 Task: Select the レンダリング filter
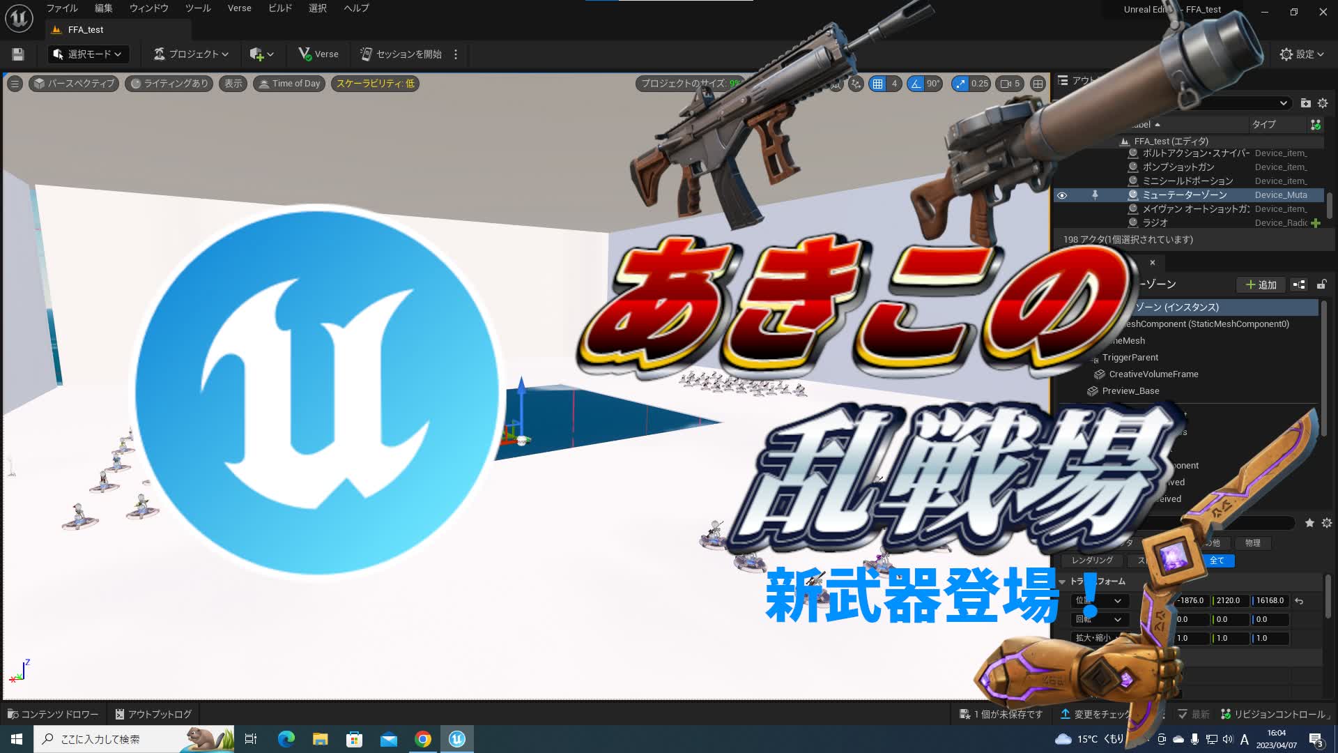point(1092,561)
